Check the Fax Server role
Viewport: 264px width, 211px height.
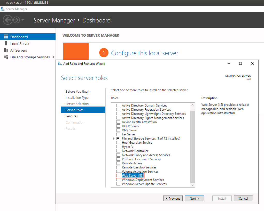[x=118, y=134]
